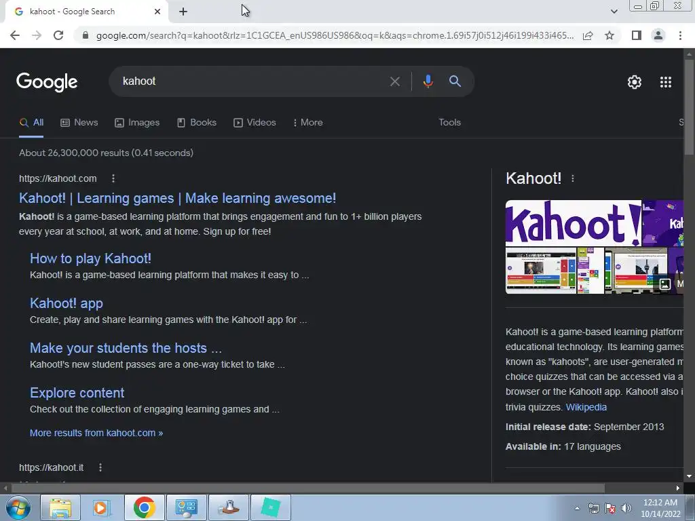695x521 pixels.
Task: Open Chrome side panel
Action: click(637, 35)
